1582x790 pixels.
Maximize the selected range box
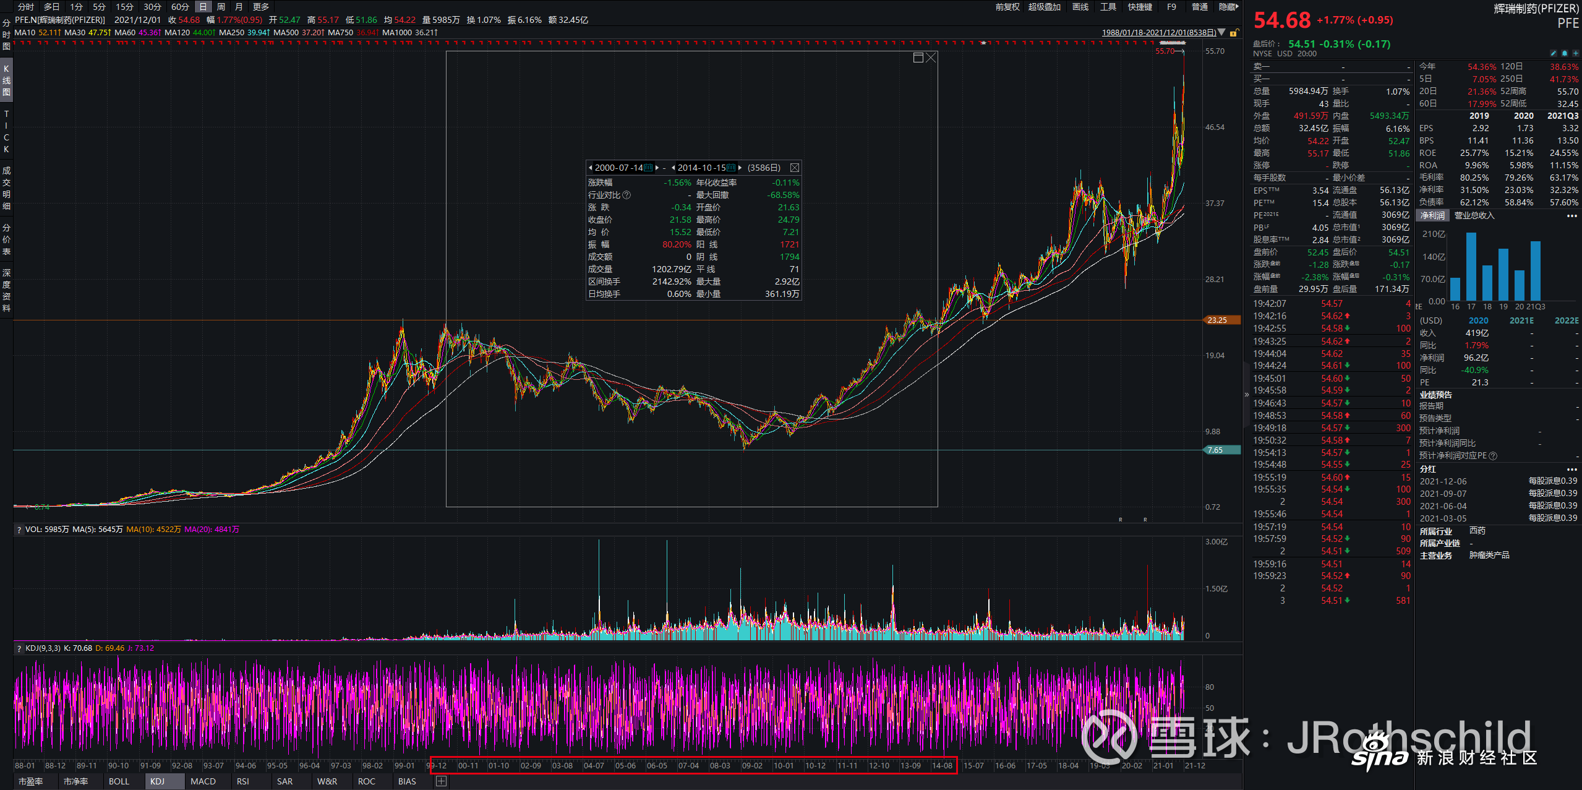918,58
